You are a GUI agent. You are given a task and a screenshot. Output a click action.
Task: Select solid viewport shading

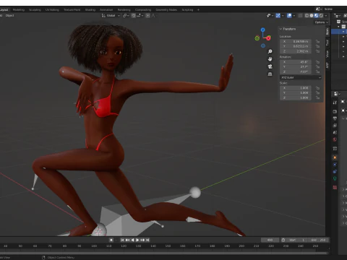312,15
